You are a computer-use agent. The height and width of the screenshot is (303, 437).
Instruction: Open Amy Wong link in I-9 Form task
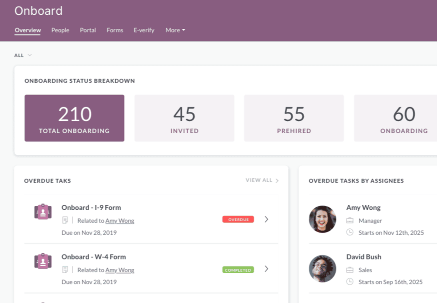pos(119,221)
